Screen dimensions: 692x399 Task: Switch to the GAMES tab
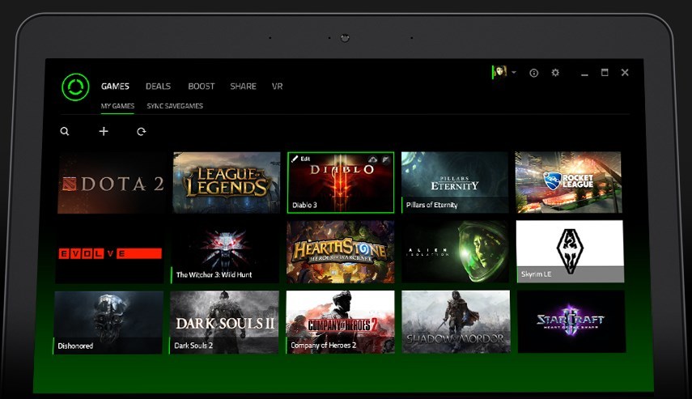coord(115,87)
